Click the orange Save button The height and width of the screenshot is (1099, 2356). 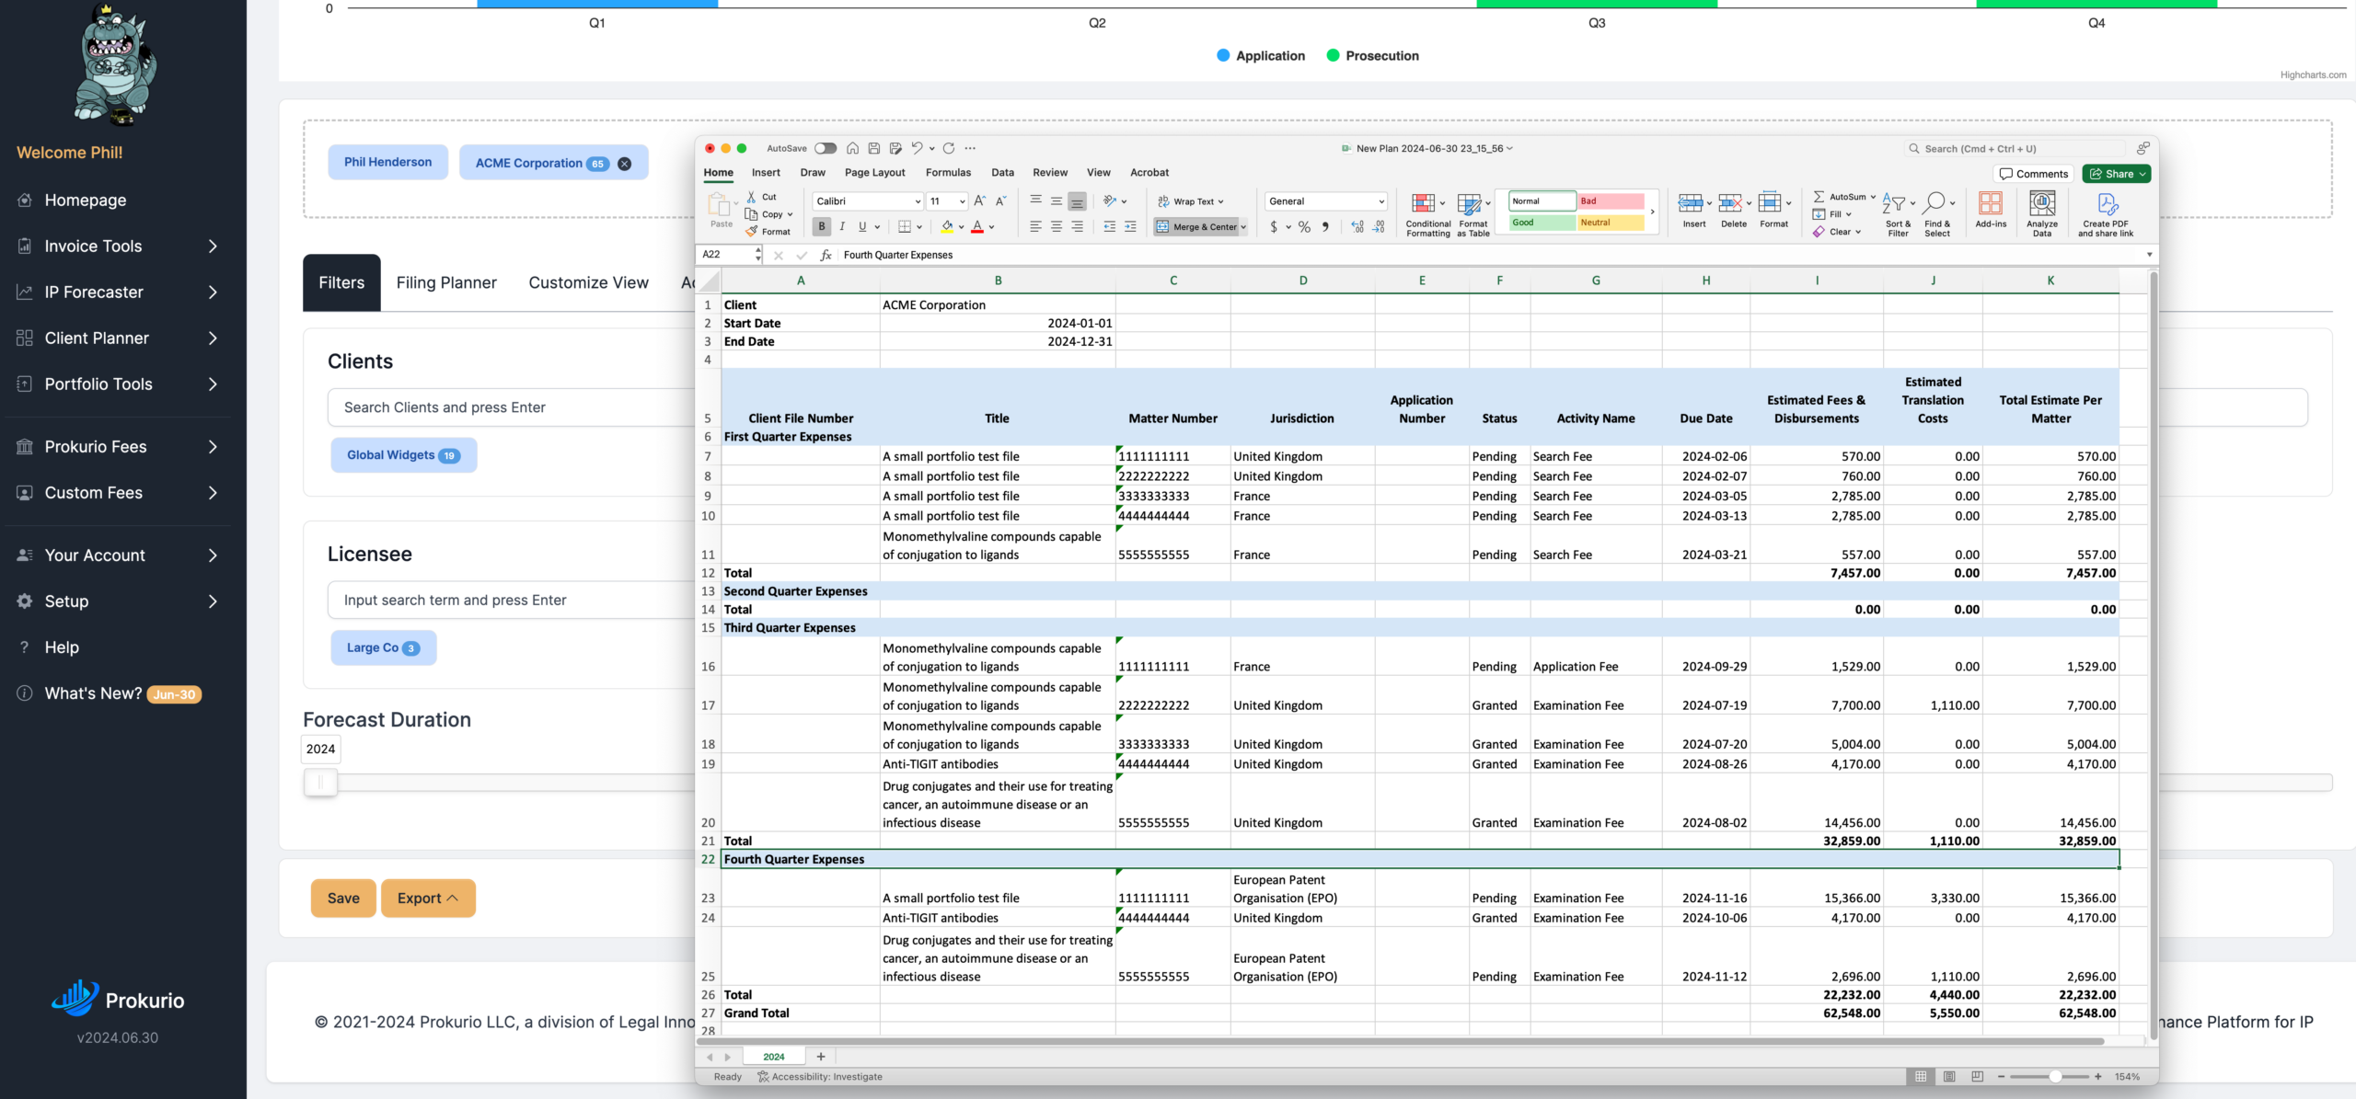pos(343,899)
